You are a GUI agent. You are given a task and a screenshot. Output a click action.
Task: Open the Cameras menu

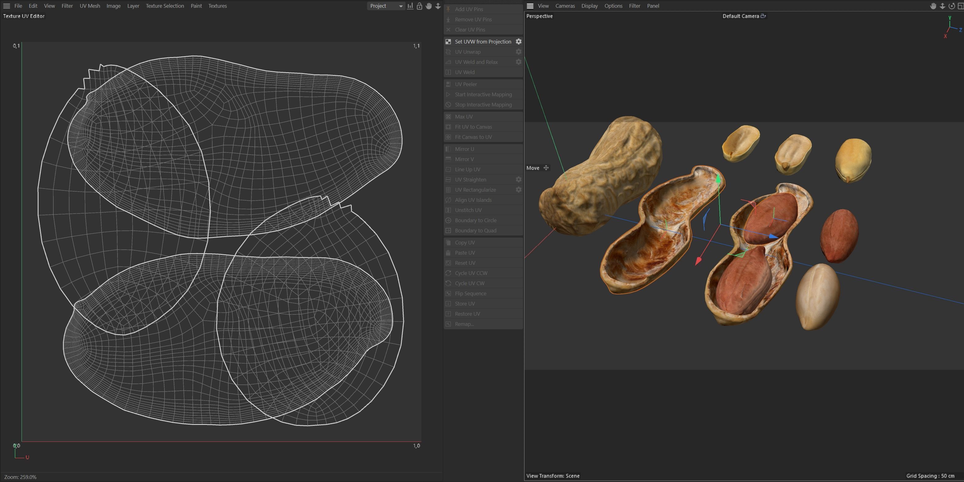(x=565, y=6)
